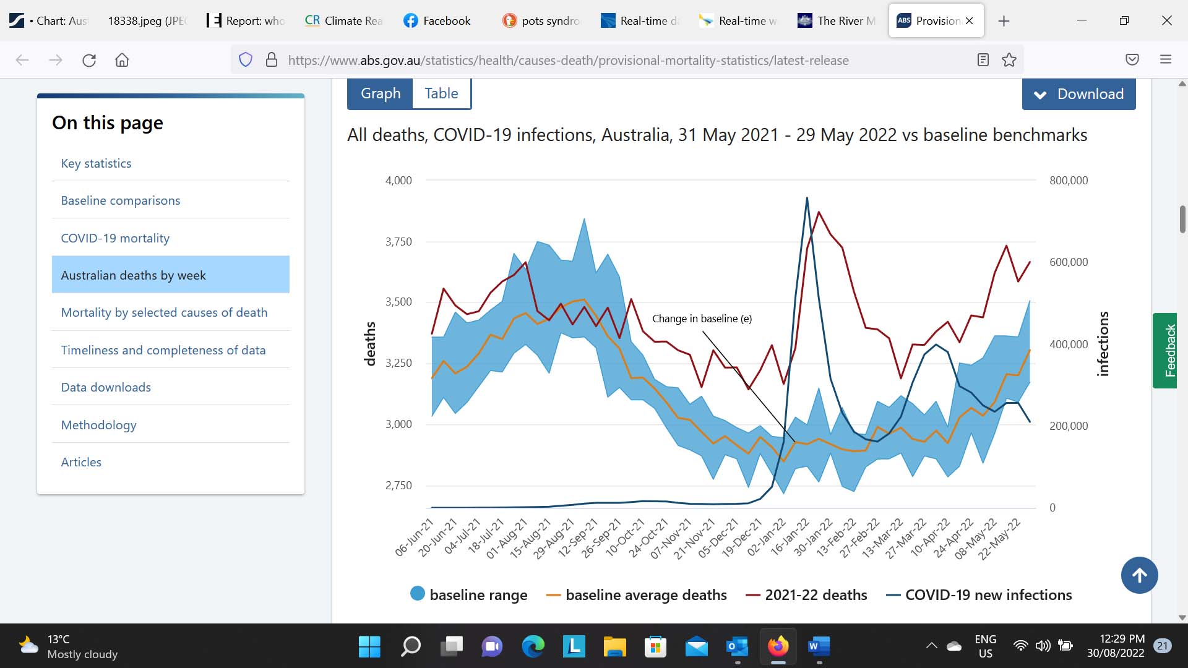This screenshot has height=668, width=1188.
Task: Open the Firefox hamburger menu
Action: coord(1166,60)
